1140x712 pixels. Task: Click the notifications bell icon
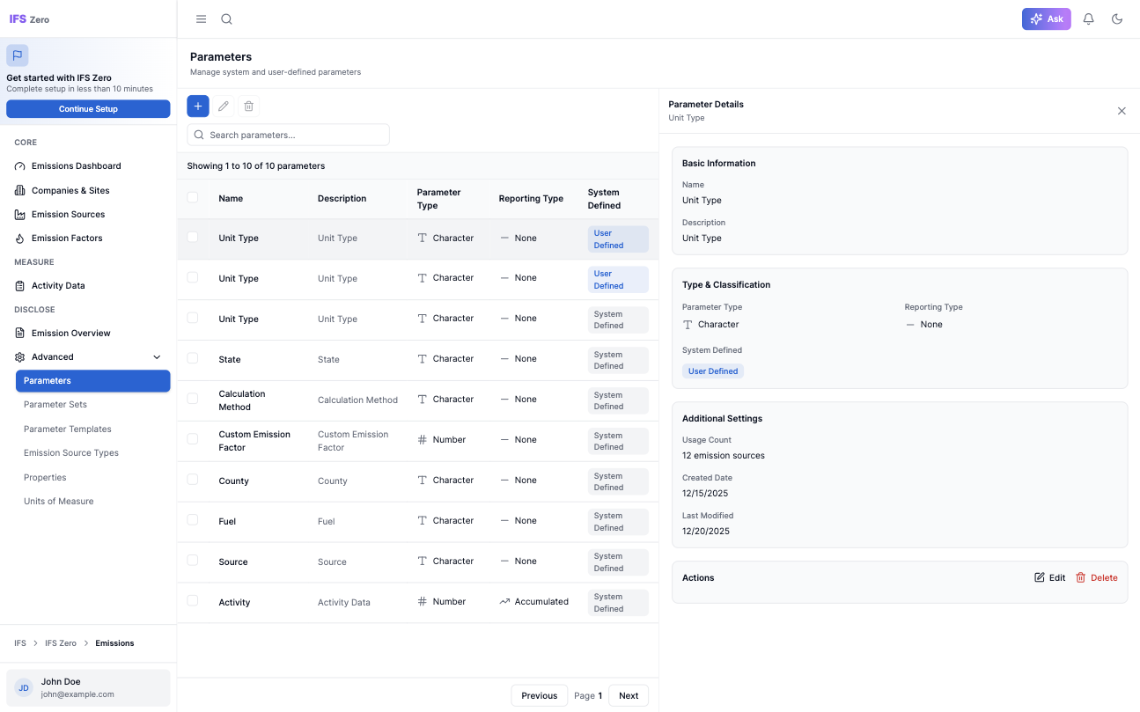click(x=1088, y=18)
